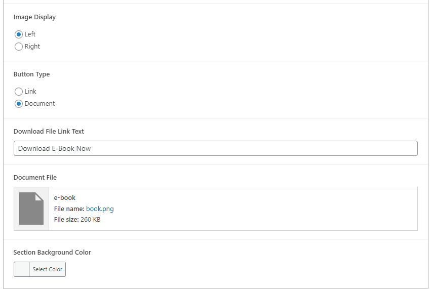
Task: Click the Select Color button
Action: coord(48,269)
